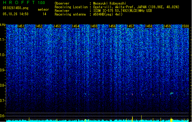Click the 1453 time marker

(x=57, y=26)
